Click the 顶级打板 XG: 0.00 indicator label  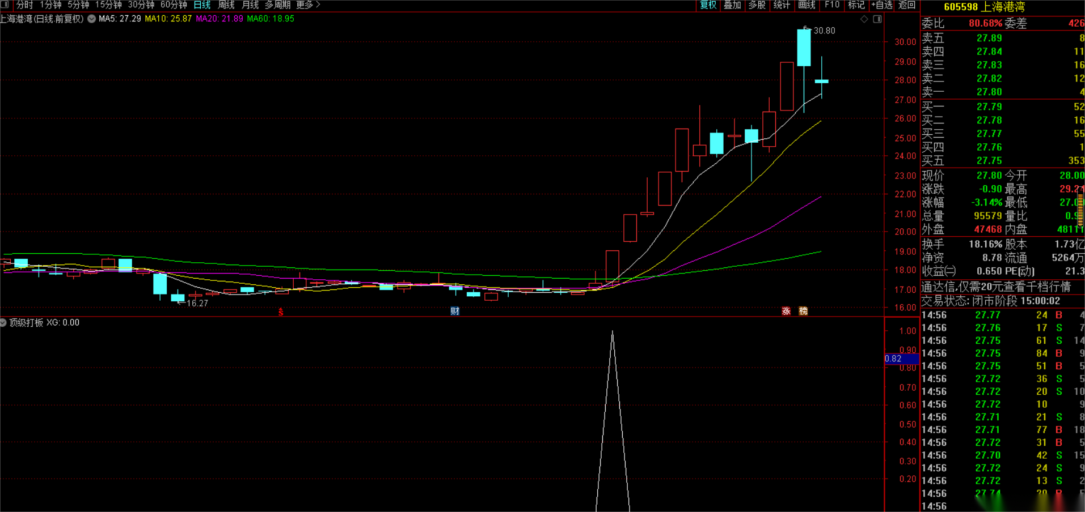44,323
